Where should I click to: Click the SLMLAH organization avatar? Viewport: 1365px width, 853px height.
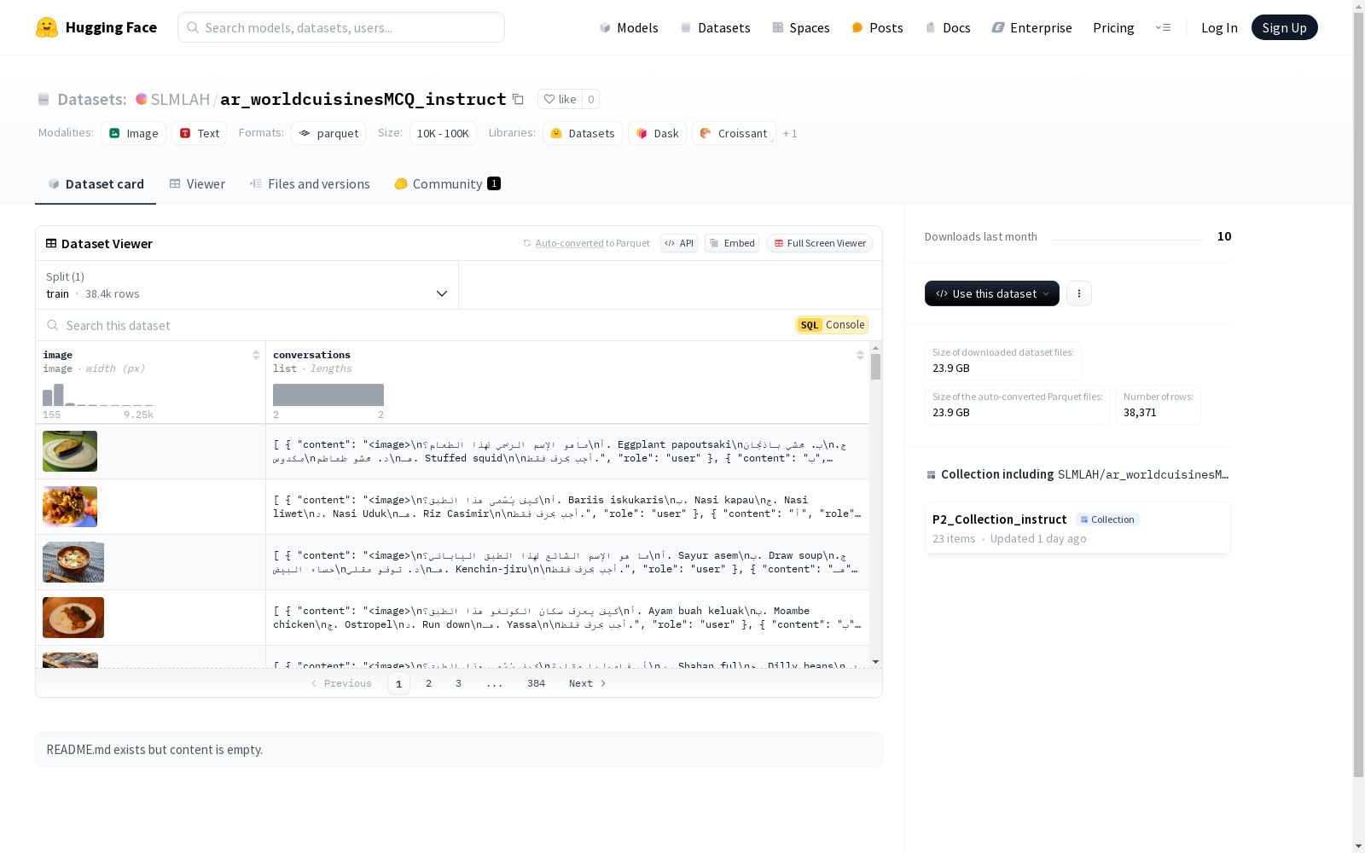[x=142, y=99]
